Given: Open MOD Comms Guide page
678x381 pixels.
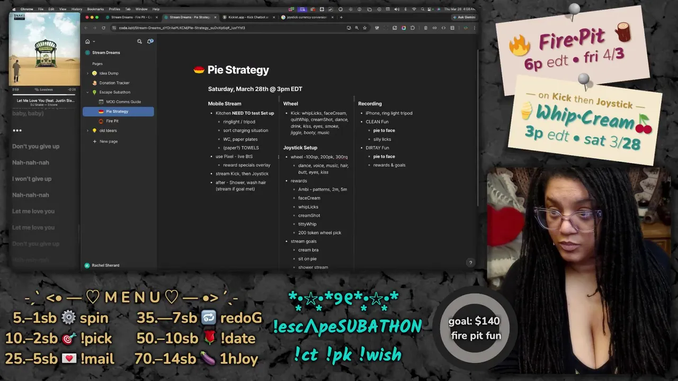Looking at the screenshot, I should click(x=123, y=102).
